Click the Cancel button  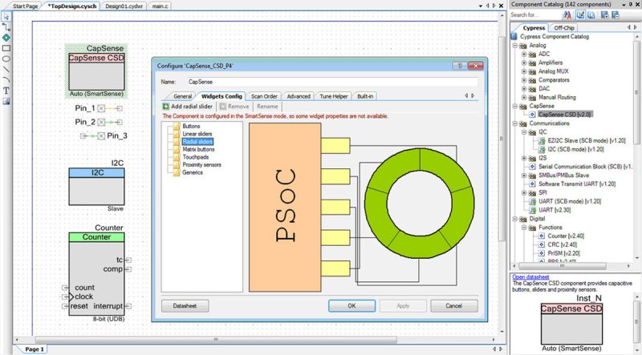click(x=453, y=306)
